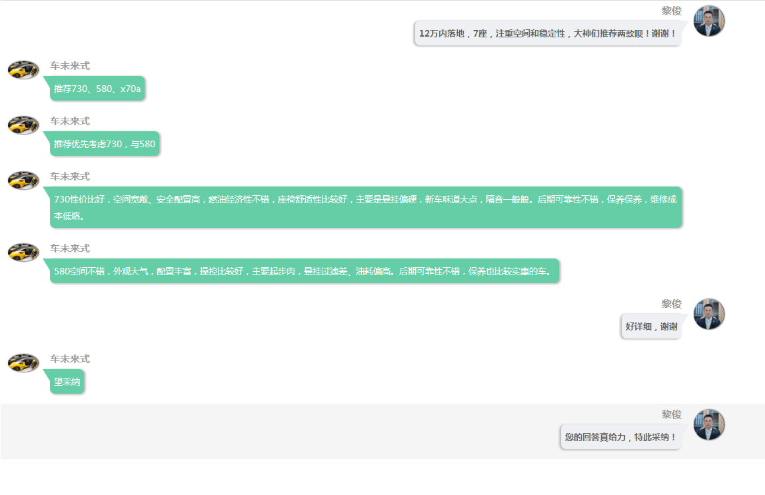Open 车未来式 avatar beside 推荐优先考虑730 message

click(x=23, y=125)
